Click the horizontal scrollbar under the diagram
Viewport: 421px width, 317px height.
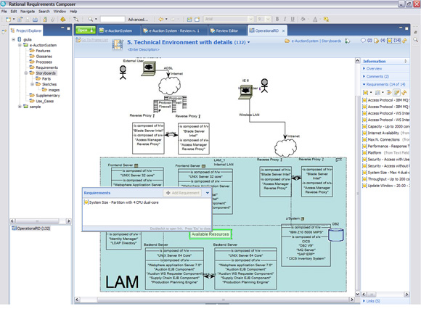(223, 300)
